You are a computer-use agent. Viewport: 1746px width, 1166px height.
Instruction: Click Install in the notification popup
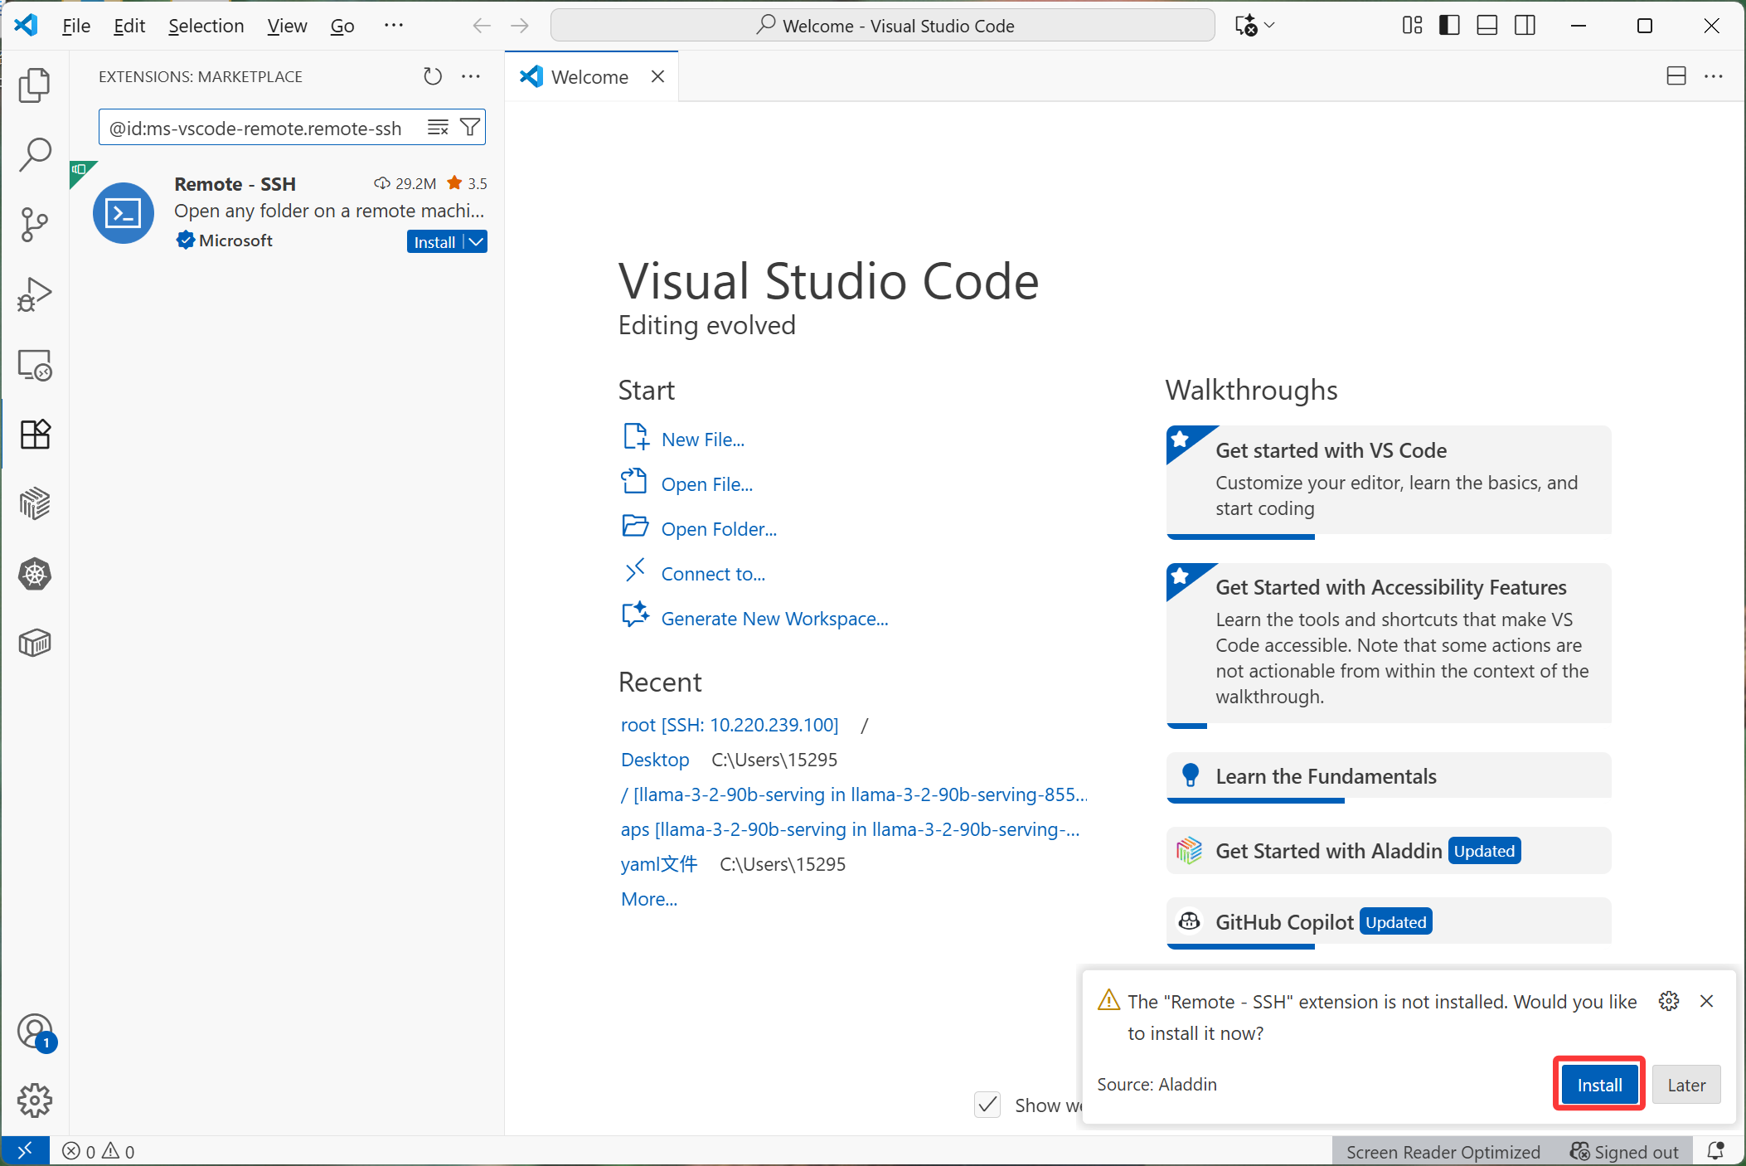pyautogui.click(x=1598, y=1085)
